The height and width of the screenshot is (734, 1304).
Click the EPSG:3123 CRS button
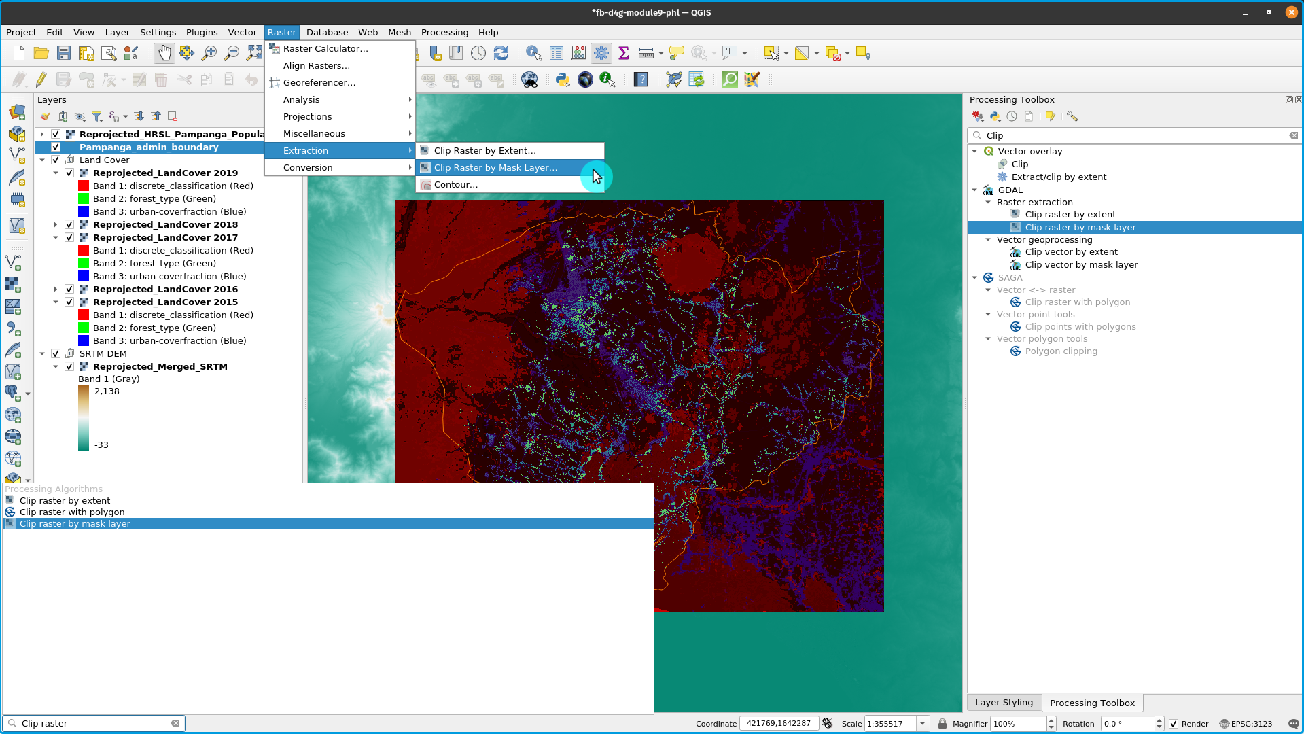[x=1246, y=724]
